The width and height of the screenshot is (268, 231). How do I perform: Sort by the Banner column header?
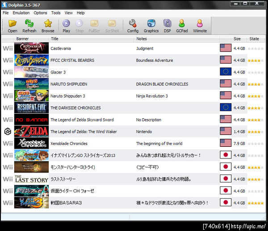click(32, 39)
